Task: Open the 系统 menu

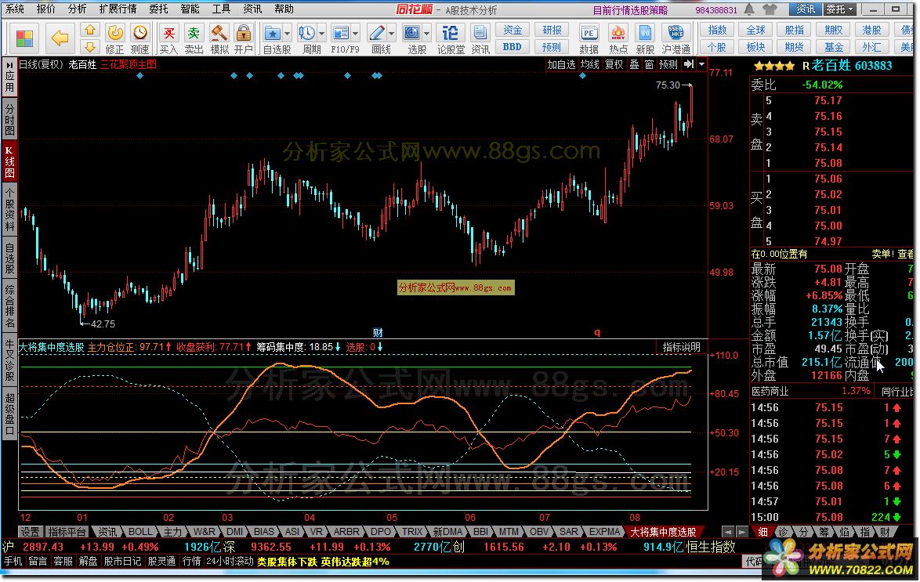Action: click(x=15, y=9)
